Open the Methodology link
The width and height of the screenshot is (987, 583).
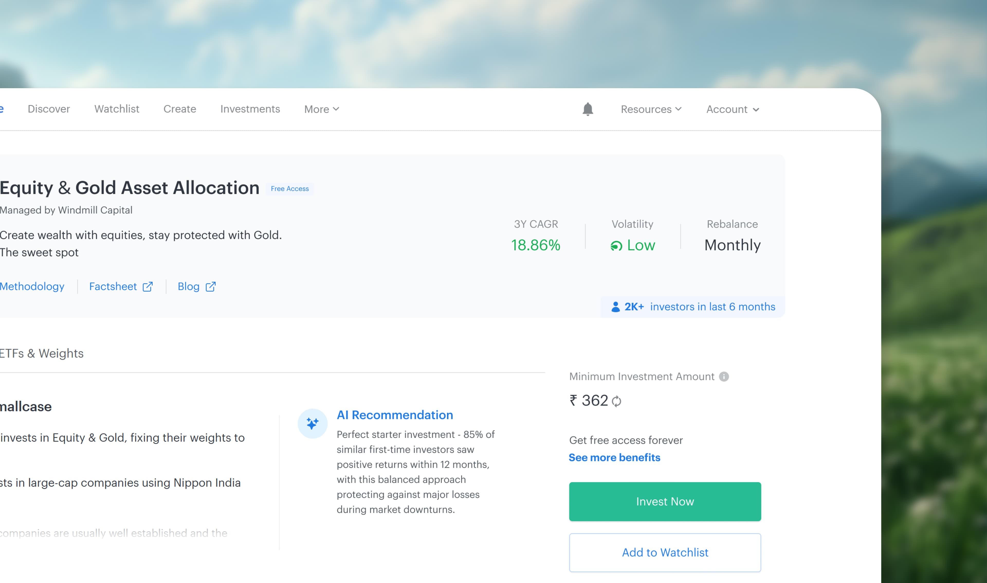point(32,286)
